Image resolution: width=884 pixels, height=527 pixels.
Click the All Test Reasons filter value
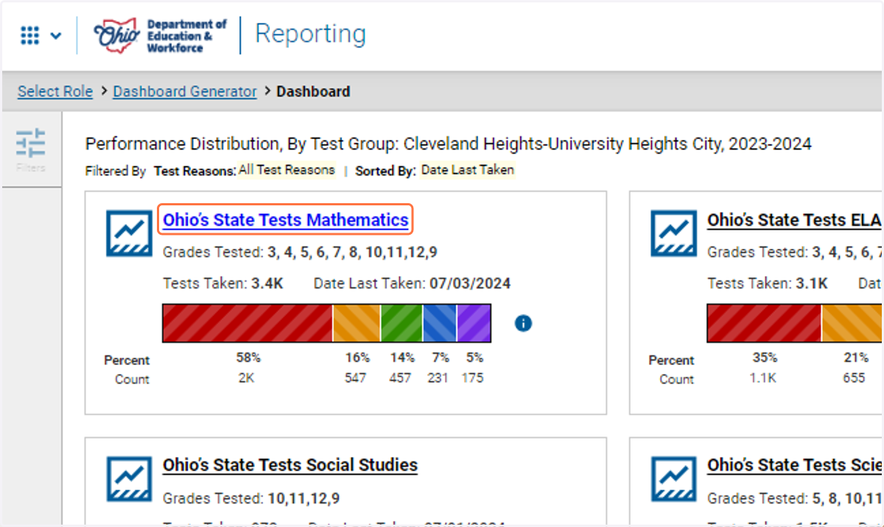(287, 170)
